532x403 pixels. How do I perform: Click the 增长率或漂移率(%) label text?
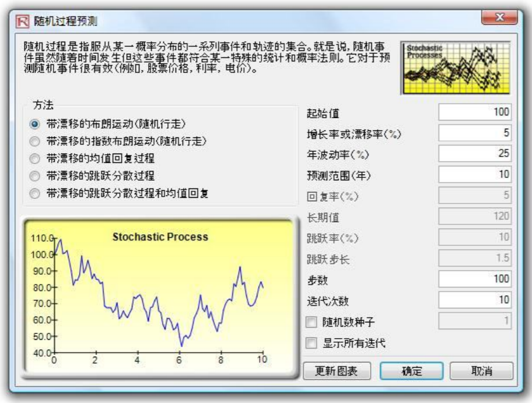354,134
